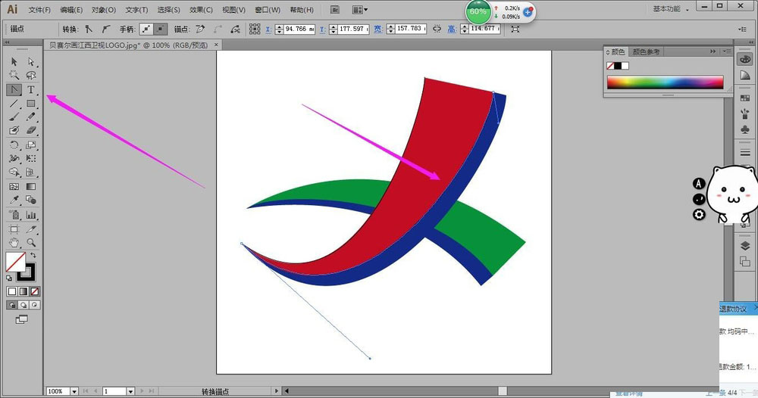
Task: Reset to default fill and stroke
Action: [9, 278]
